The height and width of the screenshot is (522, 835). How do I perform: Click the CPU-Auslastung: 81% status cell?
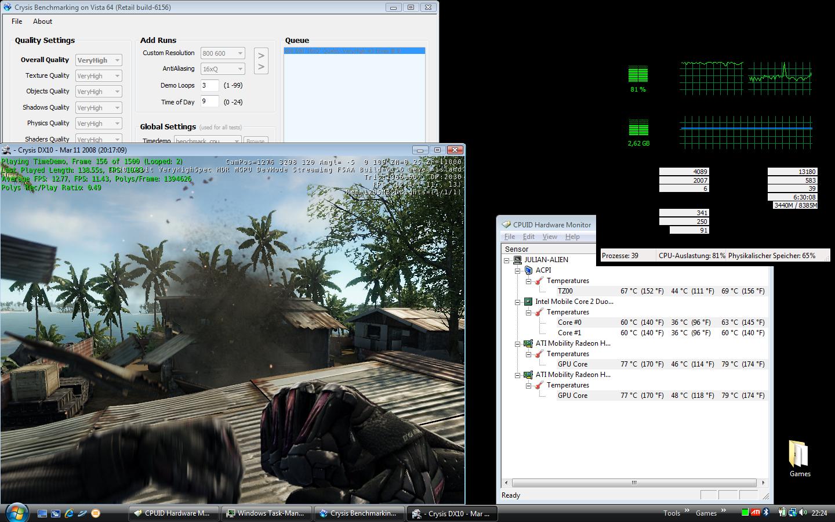click(x=691, y=256)
